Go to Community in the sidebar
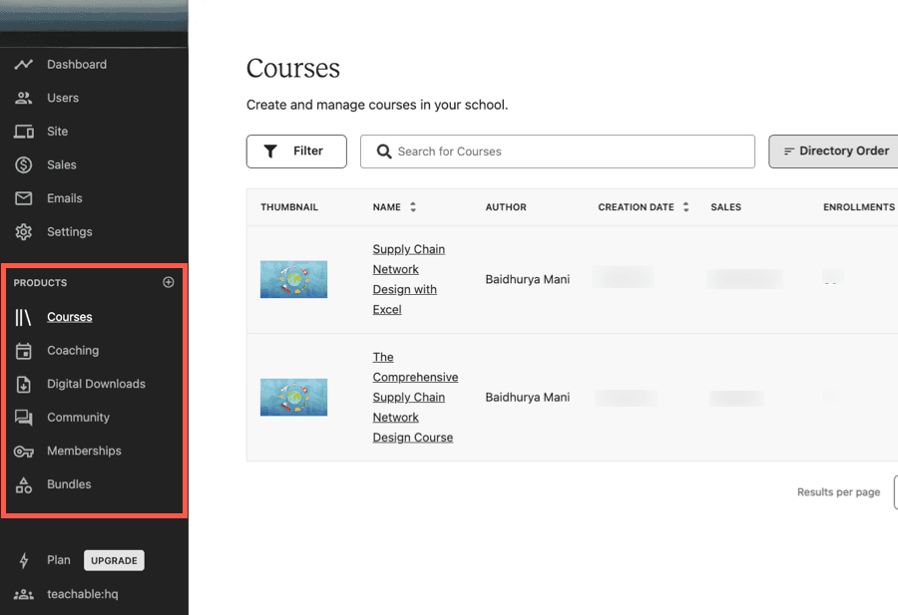 (x=78, y=418)
